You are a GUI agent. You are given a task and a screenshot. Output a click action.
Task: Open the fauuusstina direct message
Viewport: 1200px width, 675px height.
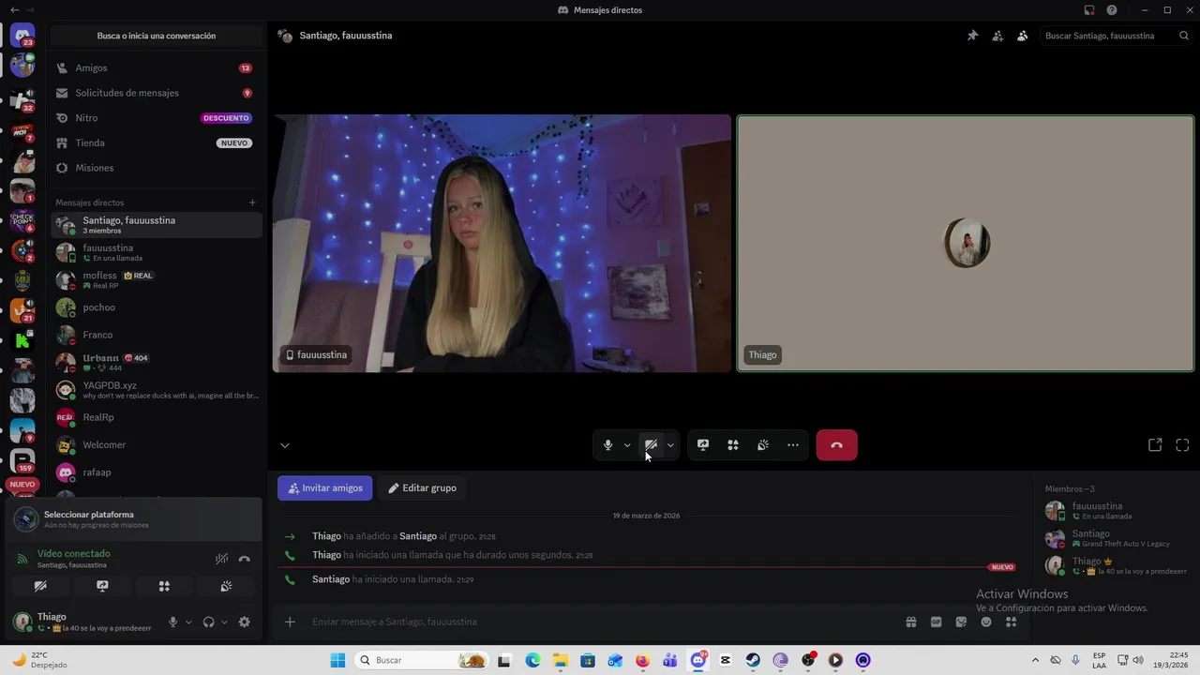coord(156,252)
